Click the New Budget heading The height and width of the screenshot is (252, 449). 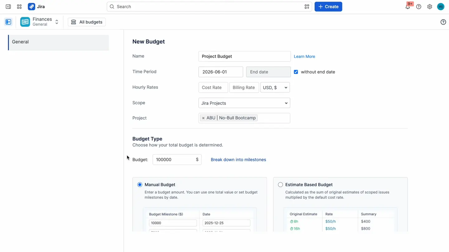[148, 42]
